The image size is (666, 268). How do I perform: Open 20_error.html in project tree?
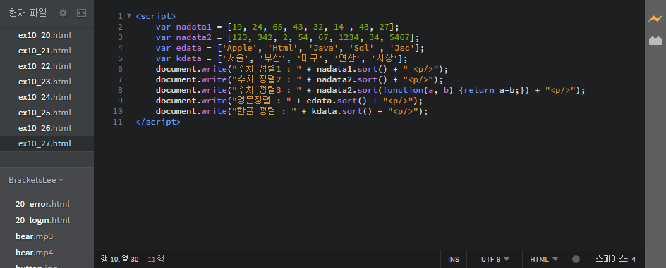(x=42, y=204)
